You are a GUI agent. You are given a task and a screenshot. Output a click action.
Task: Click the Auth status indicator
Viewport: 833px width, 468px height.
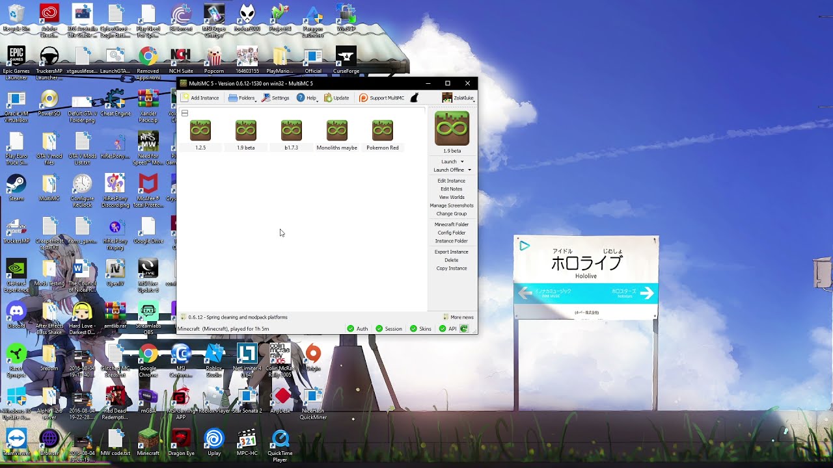click(357, 329)
